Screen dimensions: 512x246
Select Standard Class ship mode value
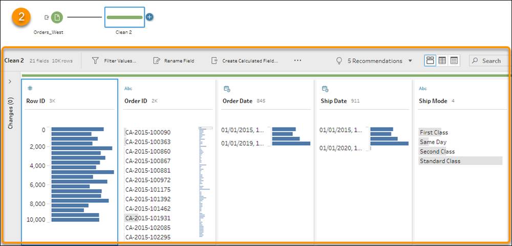tap(440, 161)
